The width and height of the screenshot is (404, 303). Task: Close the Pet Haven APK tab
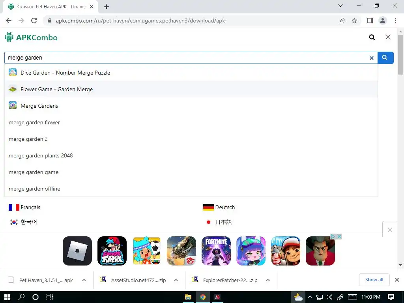tap(92, 7)
